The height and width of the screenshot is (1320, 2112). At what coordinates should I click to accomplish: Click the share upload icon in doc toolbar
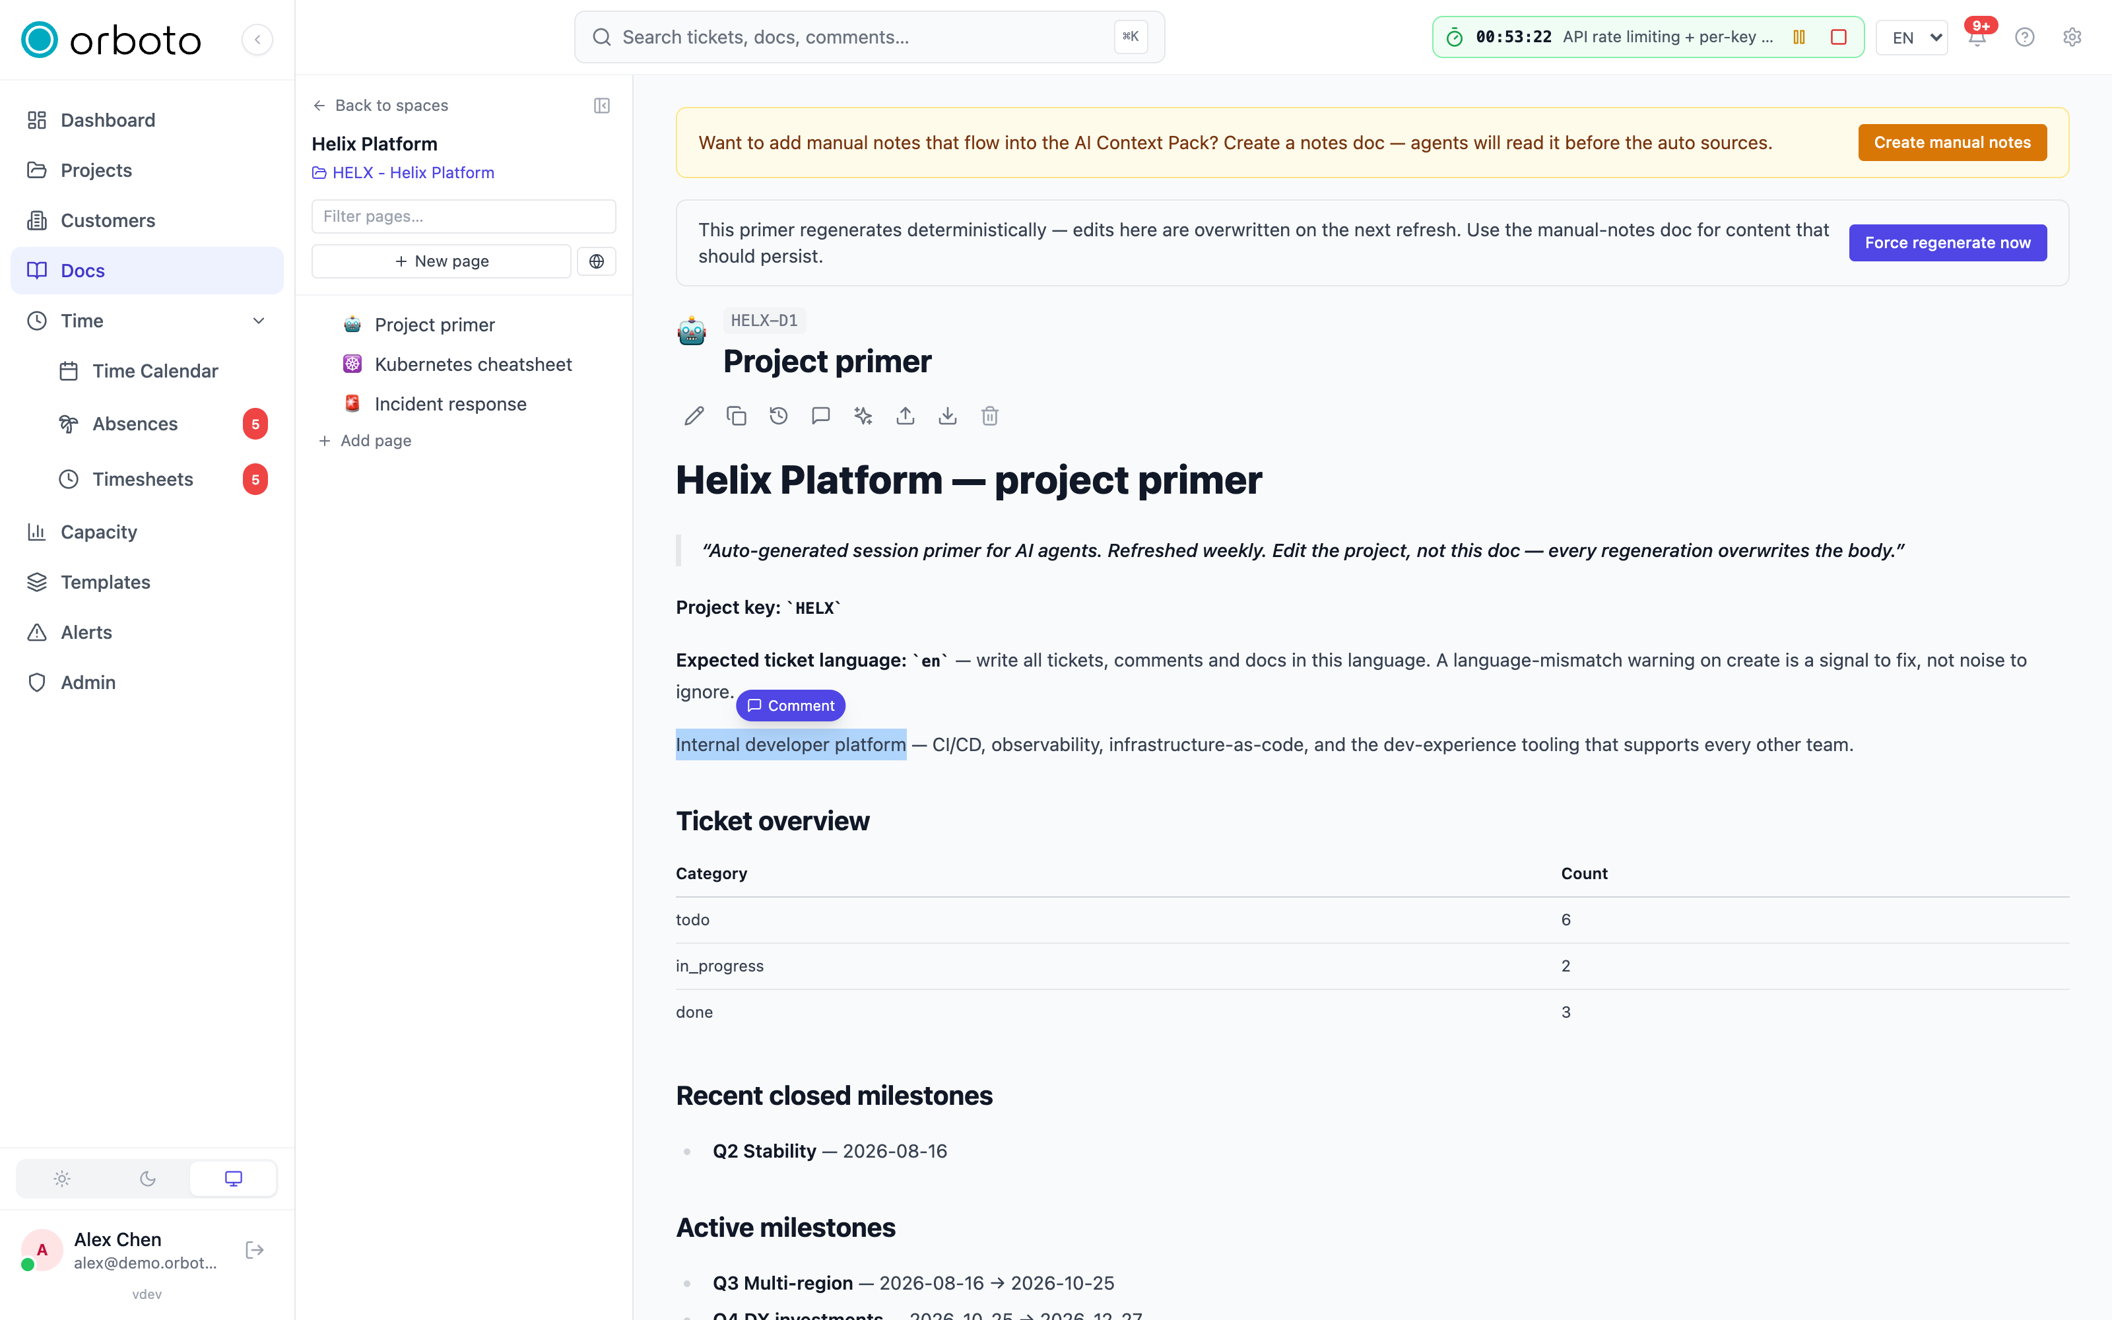(905, 416)
